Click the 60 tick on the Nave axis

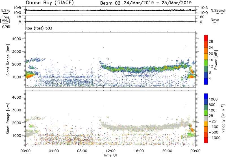click(x=202, y=17)
